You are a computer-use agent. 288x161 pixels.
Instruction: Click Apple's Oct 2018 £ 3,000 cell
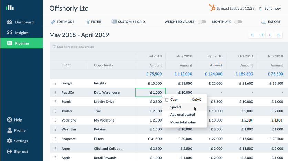point(247,158)
